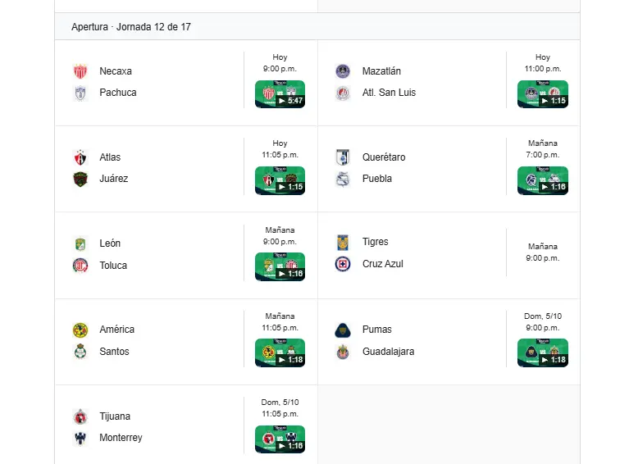Click the América team crest icon
The image size is (629, 464).
(x=80, y=330)
